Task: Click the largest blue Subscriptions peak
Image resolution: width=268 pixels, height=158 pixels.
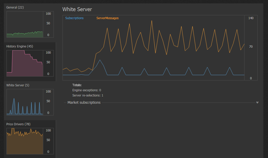Action: 100,60
